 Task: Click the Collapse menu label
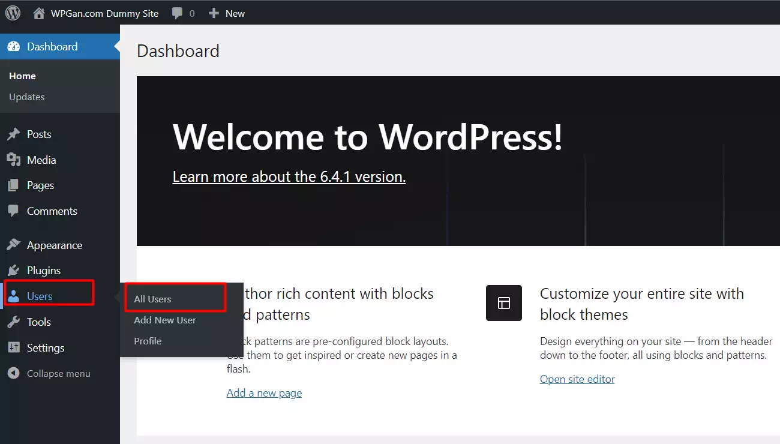coord(59,373)
